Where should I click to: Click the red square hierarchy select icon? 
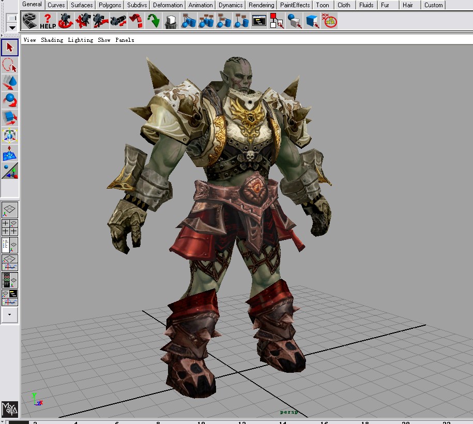coord(277,21)
